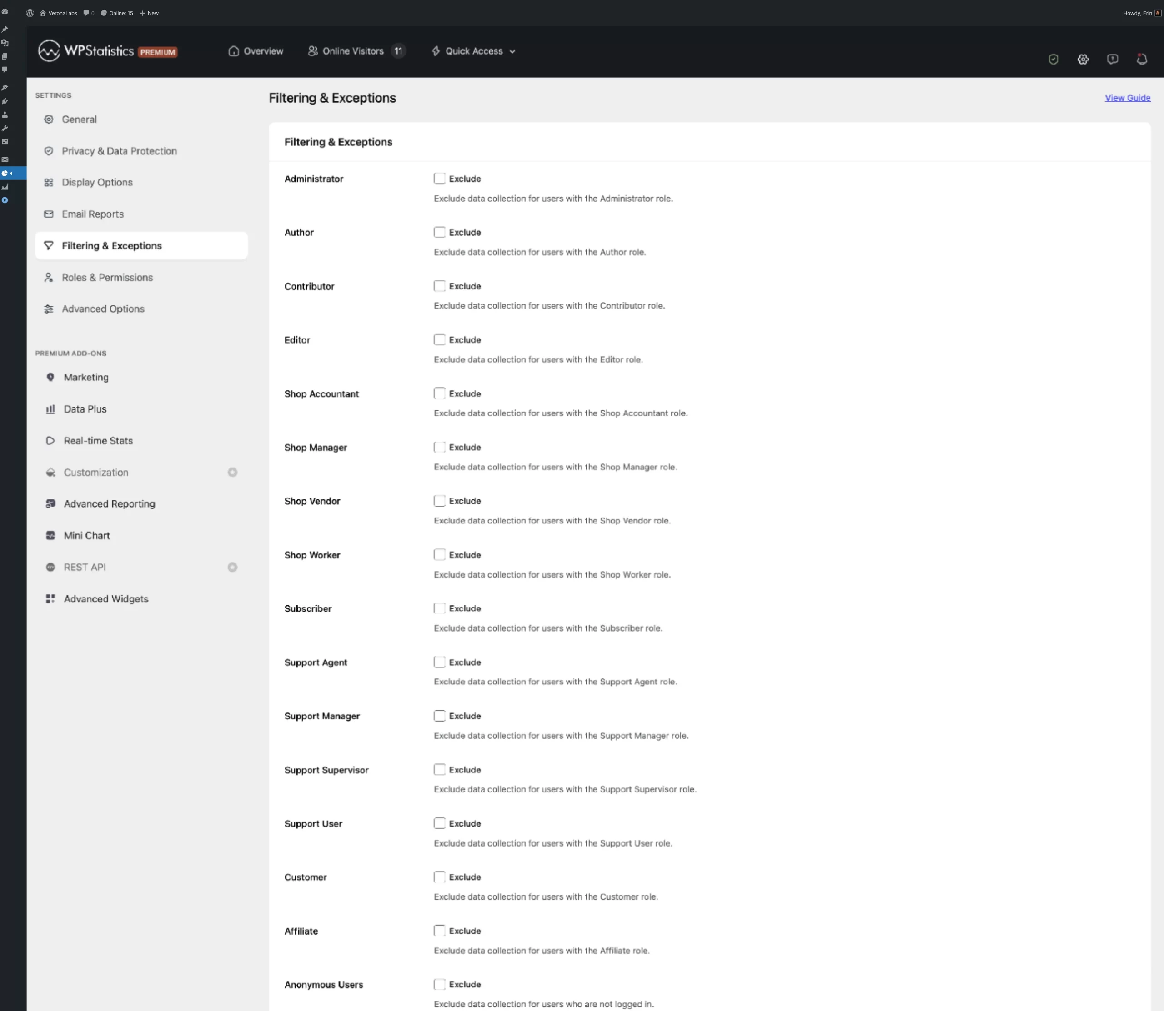
Task: Open notifications bell icon in header
Action: coord(1141,59)
